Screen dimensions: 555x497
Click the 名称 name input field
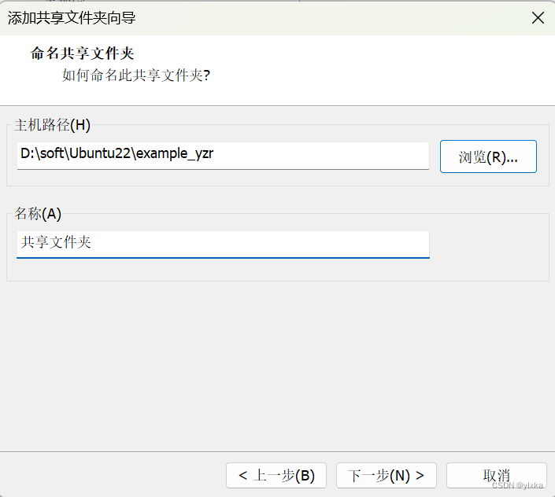pyautogui.click(x=223, y=245)
